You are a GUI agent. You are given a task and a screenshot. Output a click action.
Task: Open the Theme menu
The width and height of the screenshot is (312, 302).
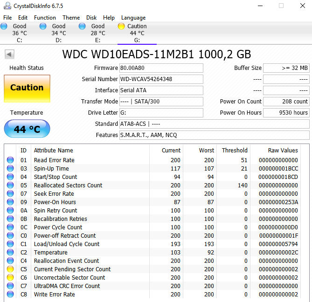coord(71,18)
